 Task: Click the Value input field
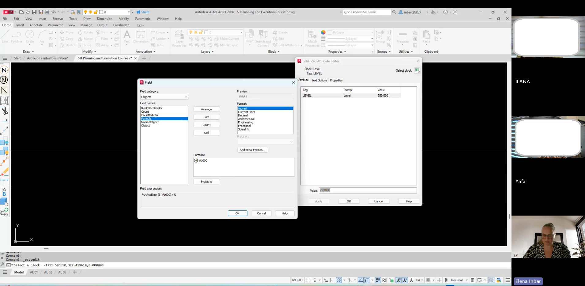pyautogui.click(x=368, y=190)
